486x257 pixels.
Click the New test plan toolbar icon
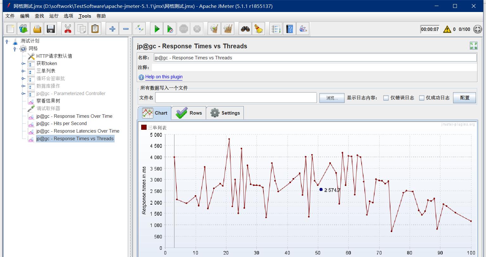(x=10, y=29)
